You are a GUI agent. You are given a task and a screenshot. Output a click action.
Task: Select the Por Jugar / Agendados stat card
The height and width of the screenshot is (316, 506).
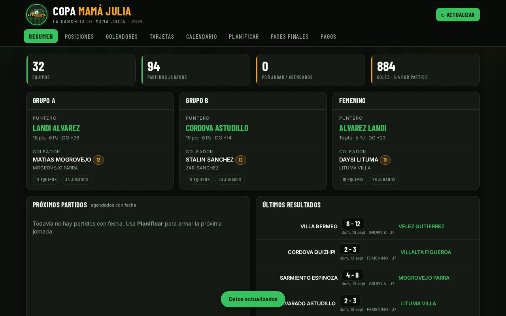pyautogui.click(x=310, y=70)
